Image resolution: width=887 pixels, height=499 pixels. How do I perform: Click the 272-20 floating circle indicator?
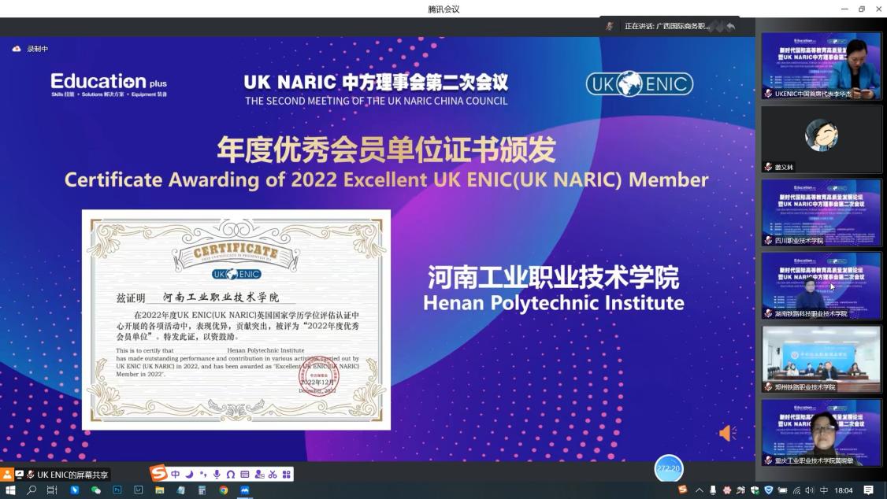(668, 468)
